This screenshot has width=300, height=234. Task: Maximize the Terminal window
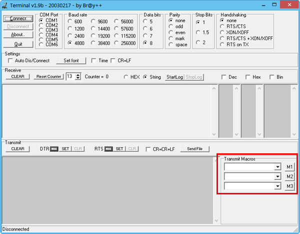274,5
